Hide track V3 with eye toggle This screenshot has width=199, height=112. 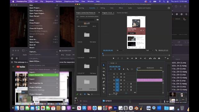(124, 74)
